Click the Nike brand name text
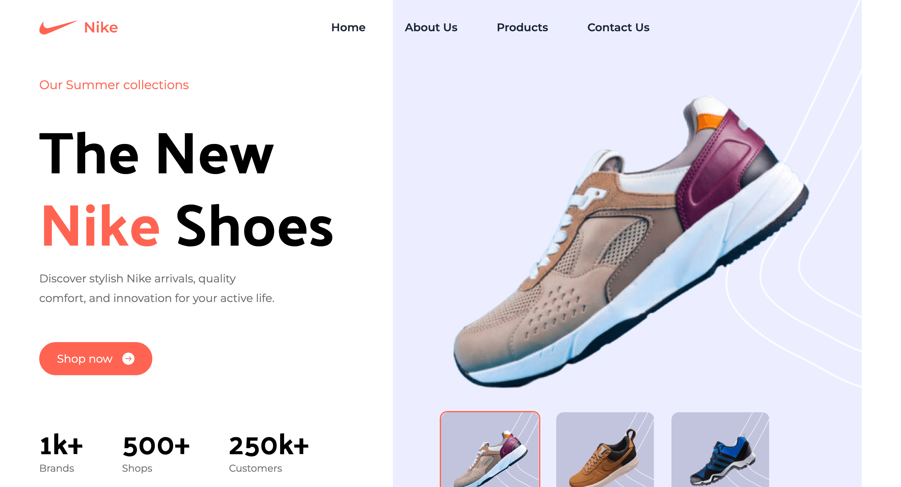 (x=101, y=28)
